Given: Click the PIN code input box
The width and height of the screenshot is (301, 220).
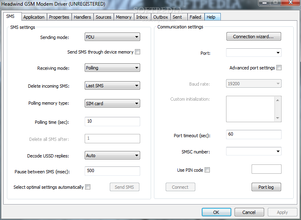Looking at the screenshot, I should 267,169.
